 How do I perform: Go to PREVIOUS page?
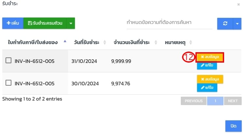pyautogui.click(x=193, y=101)
